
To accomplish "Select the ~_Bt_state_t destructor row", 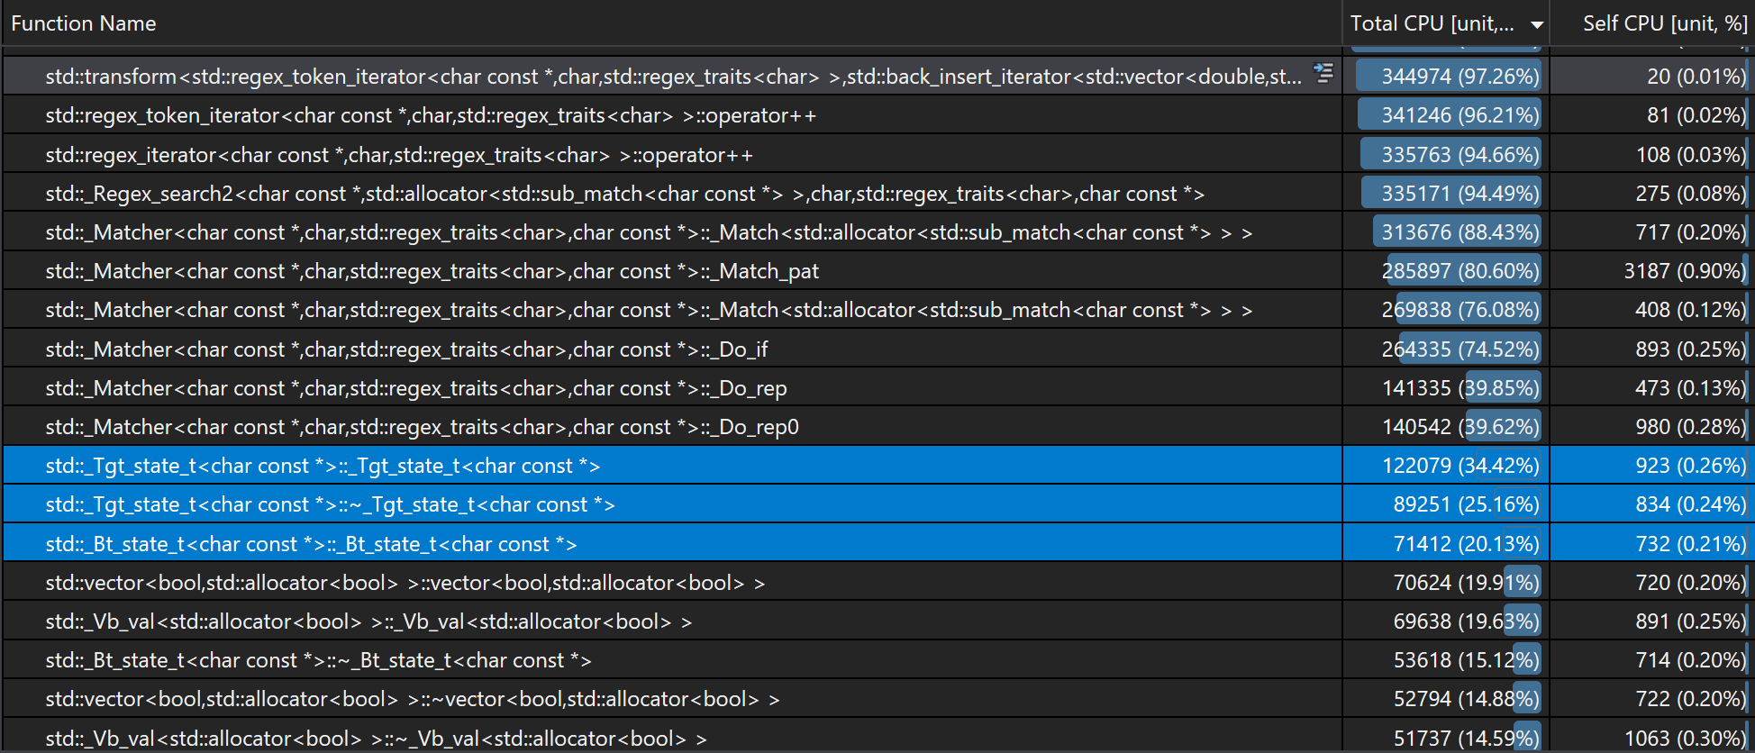I will pyautogui.click(x=318, y=660).
